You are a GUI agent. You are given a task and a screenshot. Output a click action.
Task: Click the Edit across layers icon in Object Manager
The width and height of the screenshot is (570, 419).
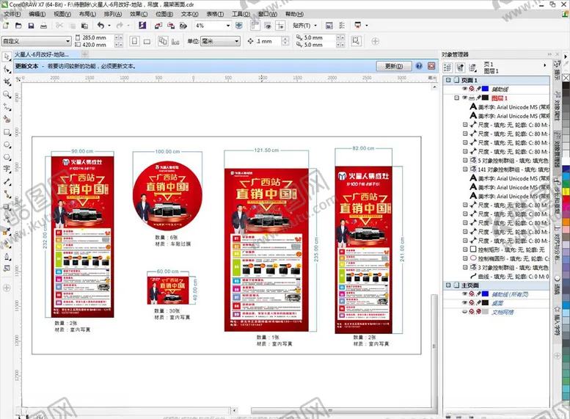point(460,68)
